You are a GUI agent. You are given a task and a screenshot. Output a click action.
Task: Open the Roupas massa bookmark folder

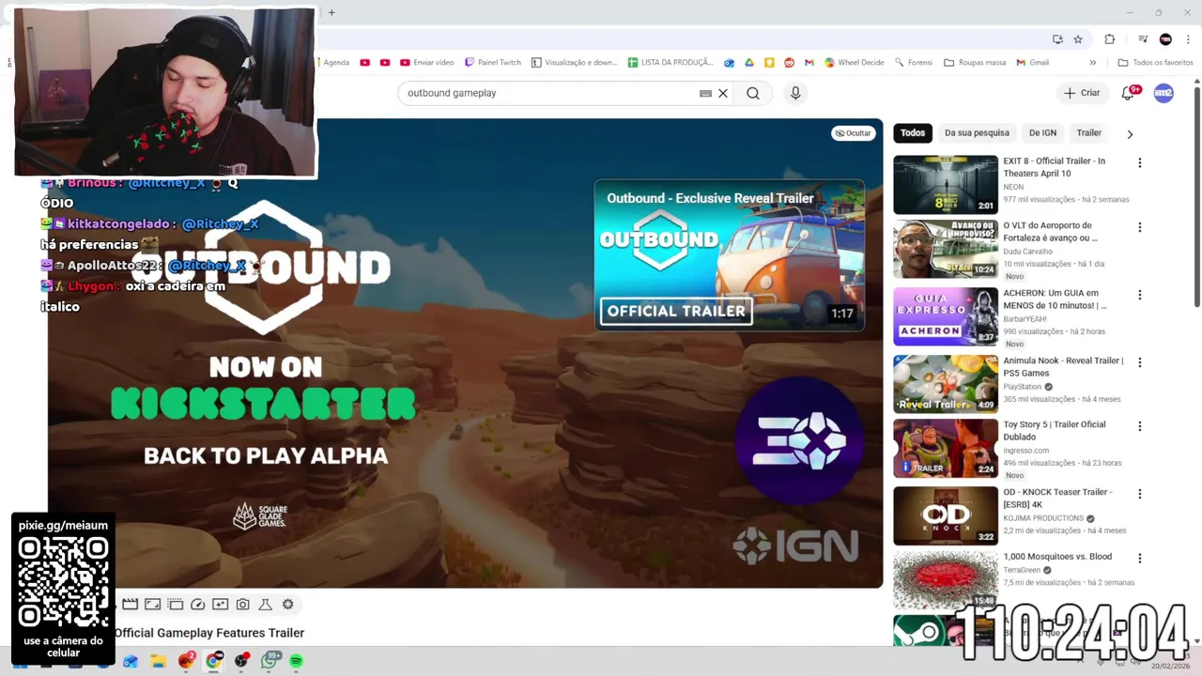(975, 63)
